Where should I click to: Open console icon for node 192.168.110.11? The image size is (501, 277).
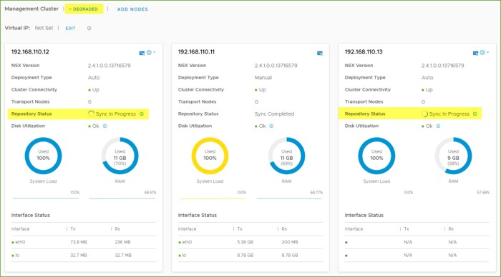point(319,53)
